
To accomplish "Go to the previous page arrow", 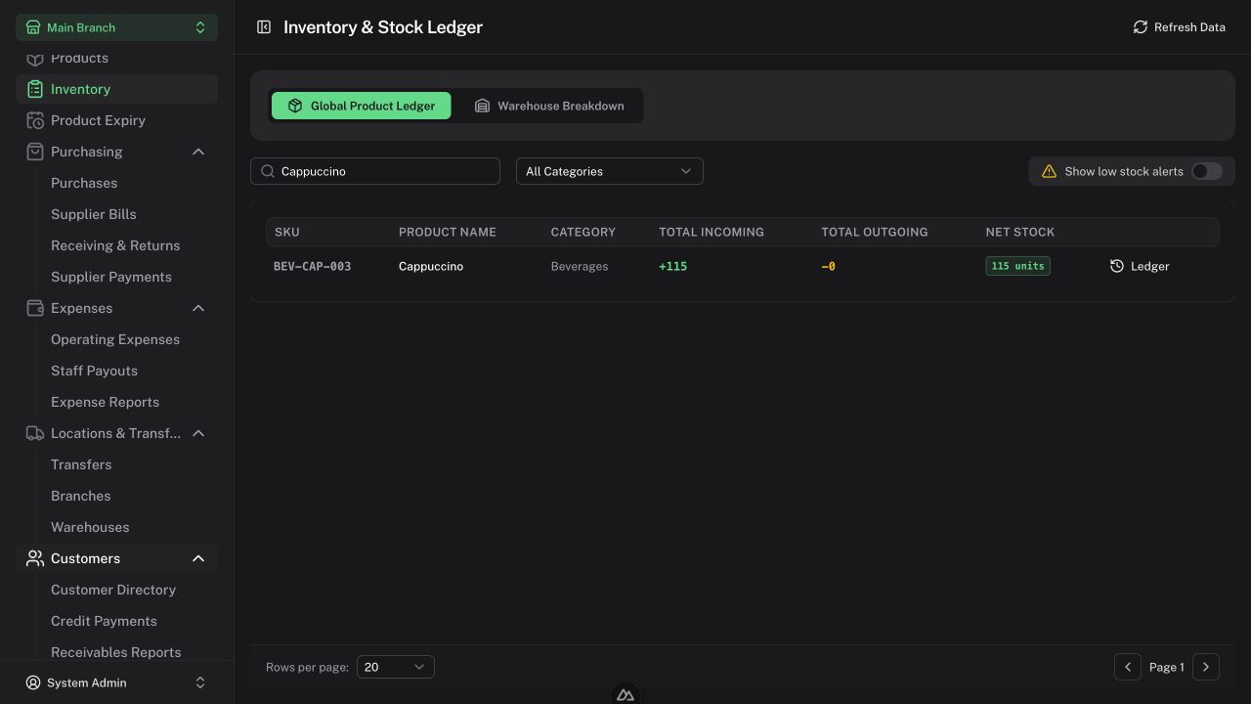I will pyautogui.click(x=1128, y=667).
